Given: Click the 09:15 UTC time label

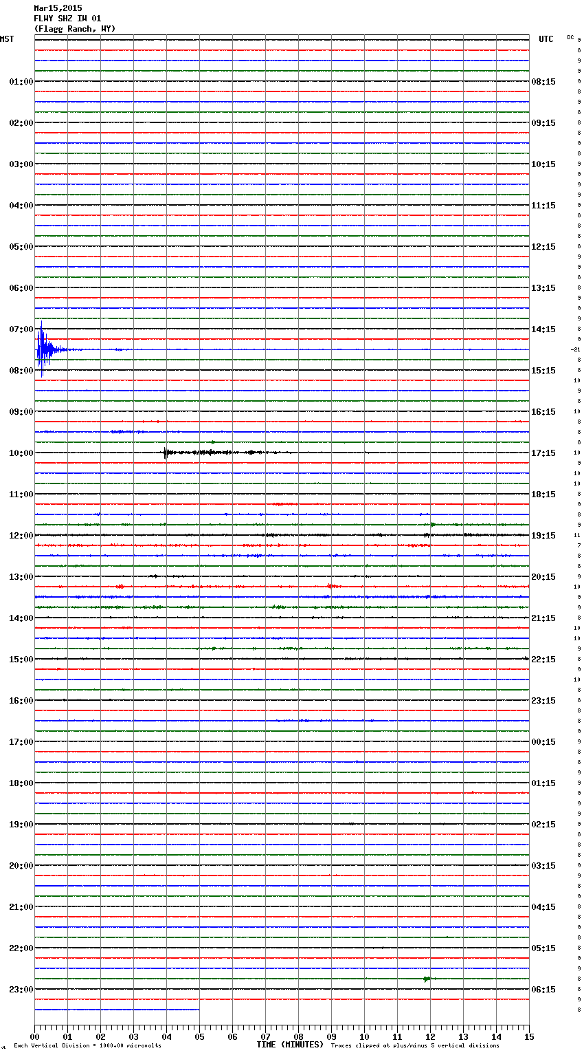Looking at the screenshot, I should [x=543, y=123].
